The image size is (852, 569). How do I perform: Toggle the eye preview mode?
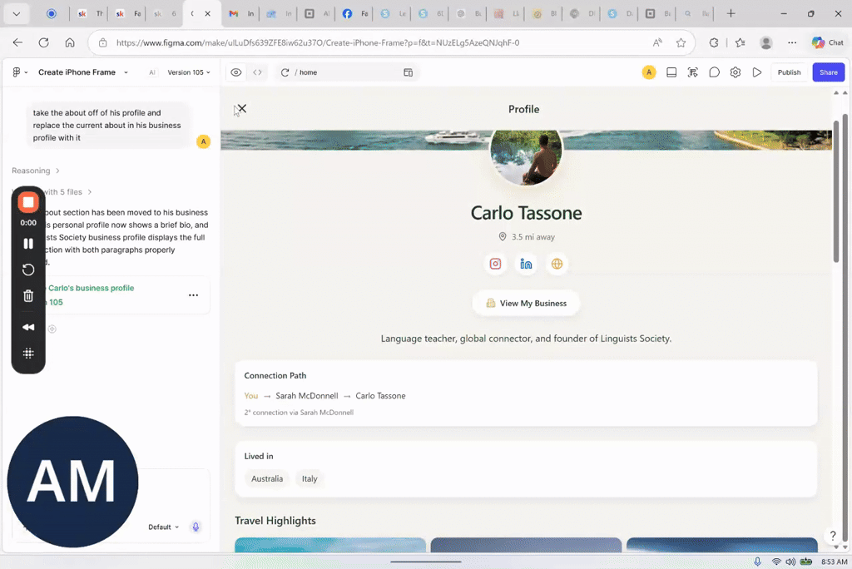coord(235,72)
